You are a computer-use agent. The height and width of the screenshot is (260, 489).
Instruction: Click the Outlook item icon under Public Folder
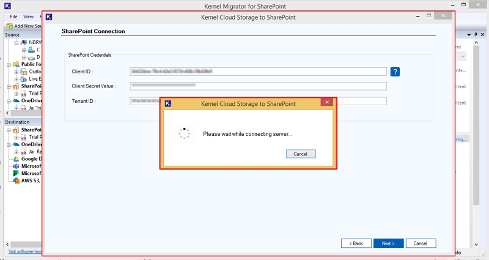tap(24, 72)
